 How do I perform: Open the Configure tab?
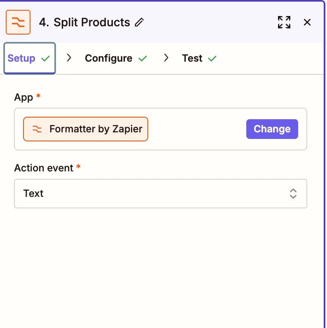point(108,58)
